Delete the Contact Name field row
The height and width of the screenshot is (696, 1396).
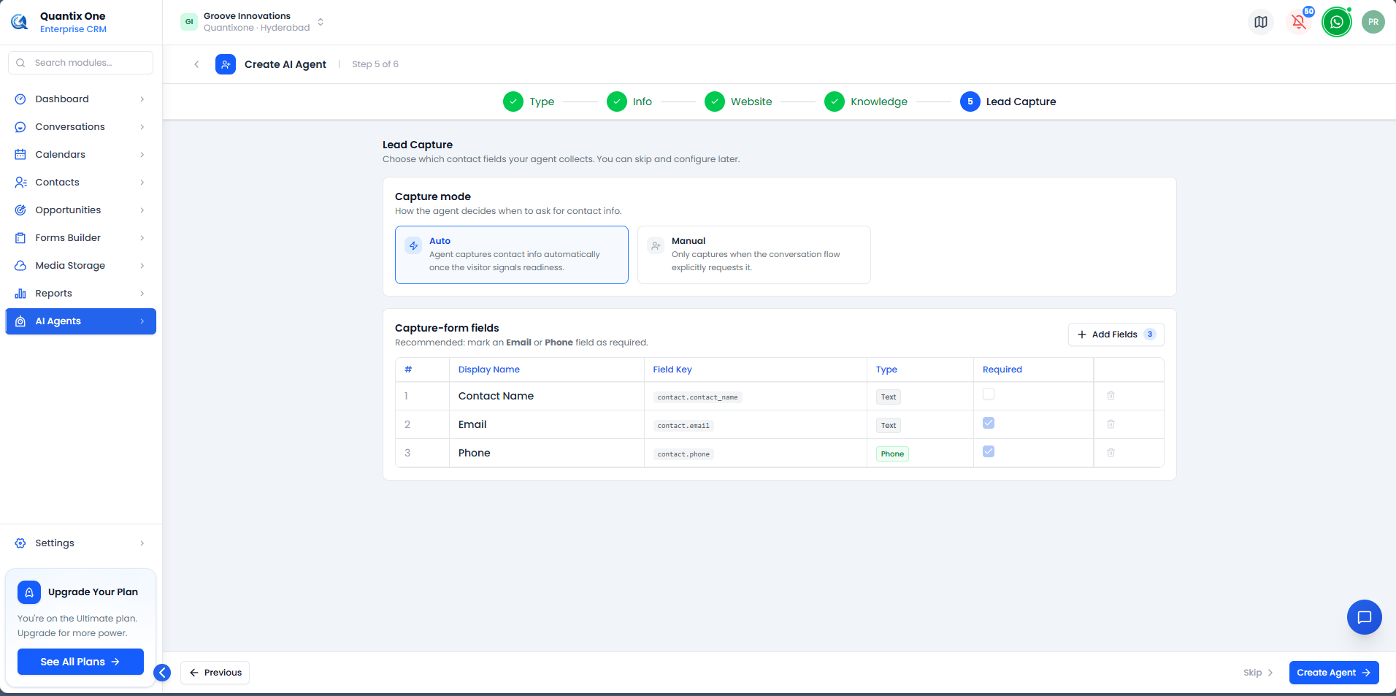1111,396
